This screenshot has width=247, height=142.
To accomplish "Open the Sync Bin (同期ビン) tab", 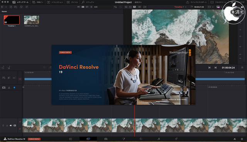I will pos(37,2).
